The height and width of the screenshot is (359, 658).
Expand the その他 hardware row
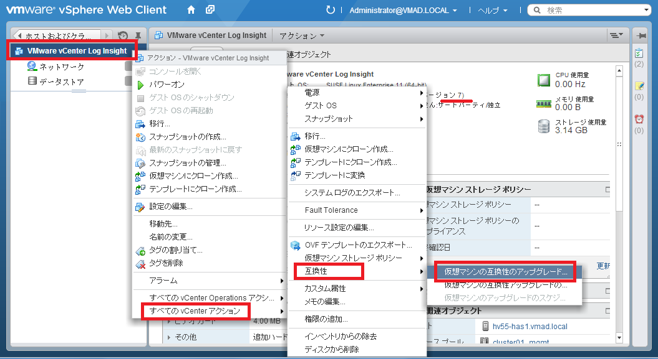(x=168, y=337)
